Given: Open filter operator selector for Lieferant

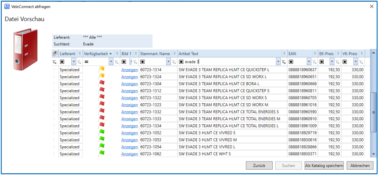Looking at the screenshot, I should [62, 62].
